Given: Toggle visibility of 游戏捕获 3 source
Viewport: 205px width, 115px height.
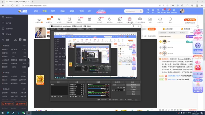Looking at the screenshot, I should [81, 89].
